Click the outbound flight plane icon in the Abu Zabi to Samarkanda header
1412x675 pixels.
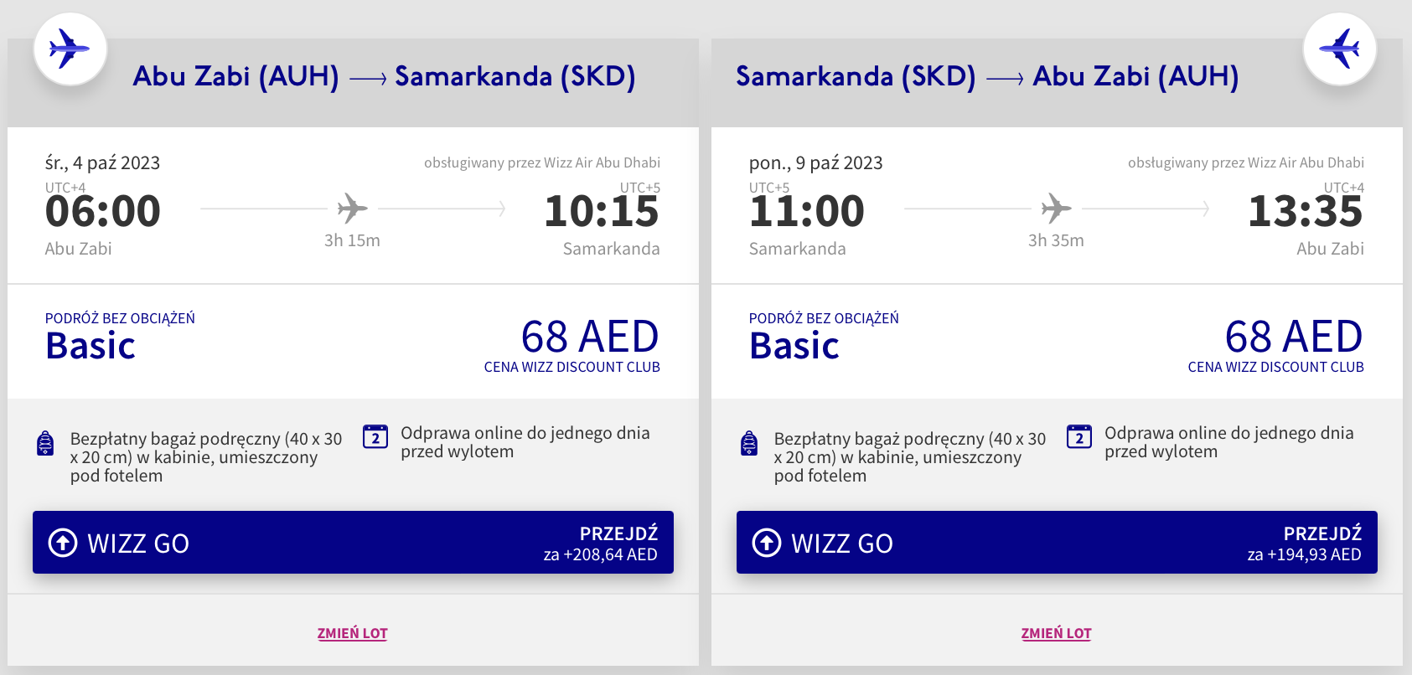click(x=70, y=49)
